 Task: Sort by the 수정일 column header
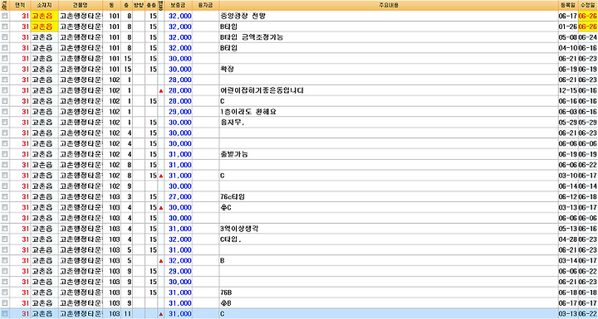pyautogui.click(x=588, y=5)
